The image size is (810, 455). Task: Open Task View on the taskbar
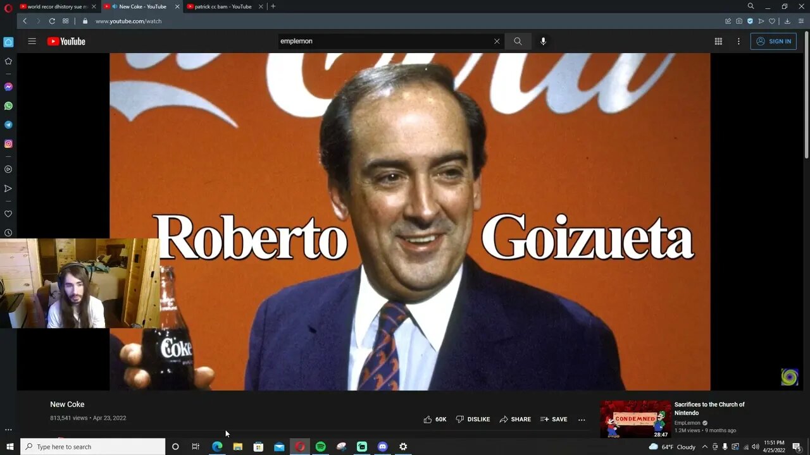tap(196, 447)
